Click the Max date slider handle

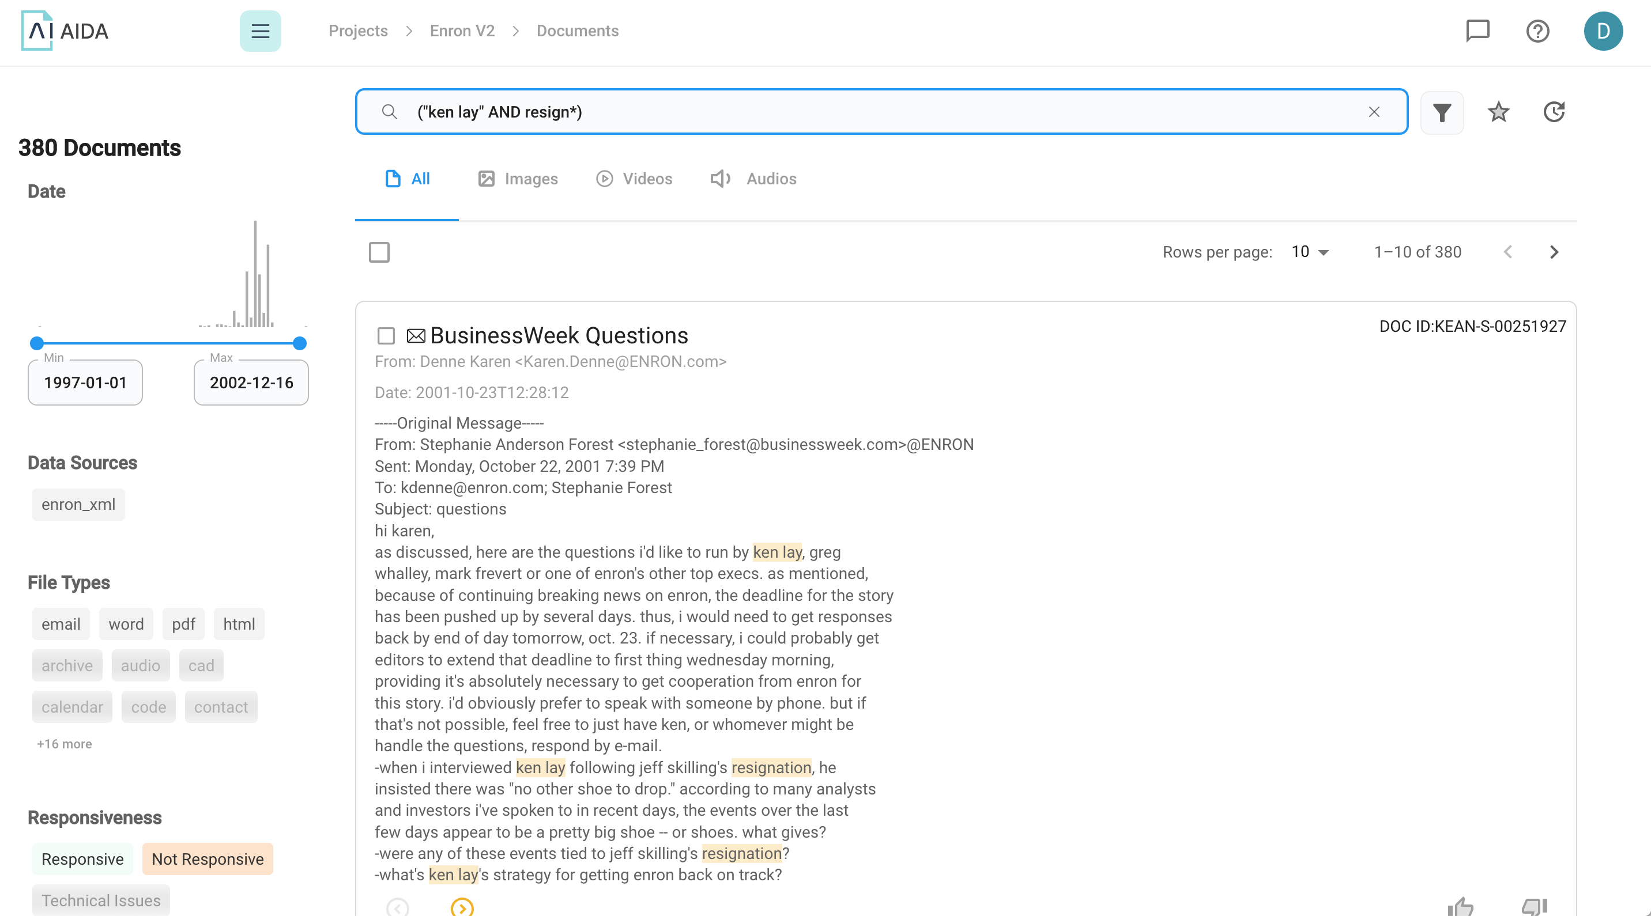299,343
